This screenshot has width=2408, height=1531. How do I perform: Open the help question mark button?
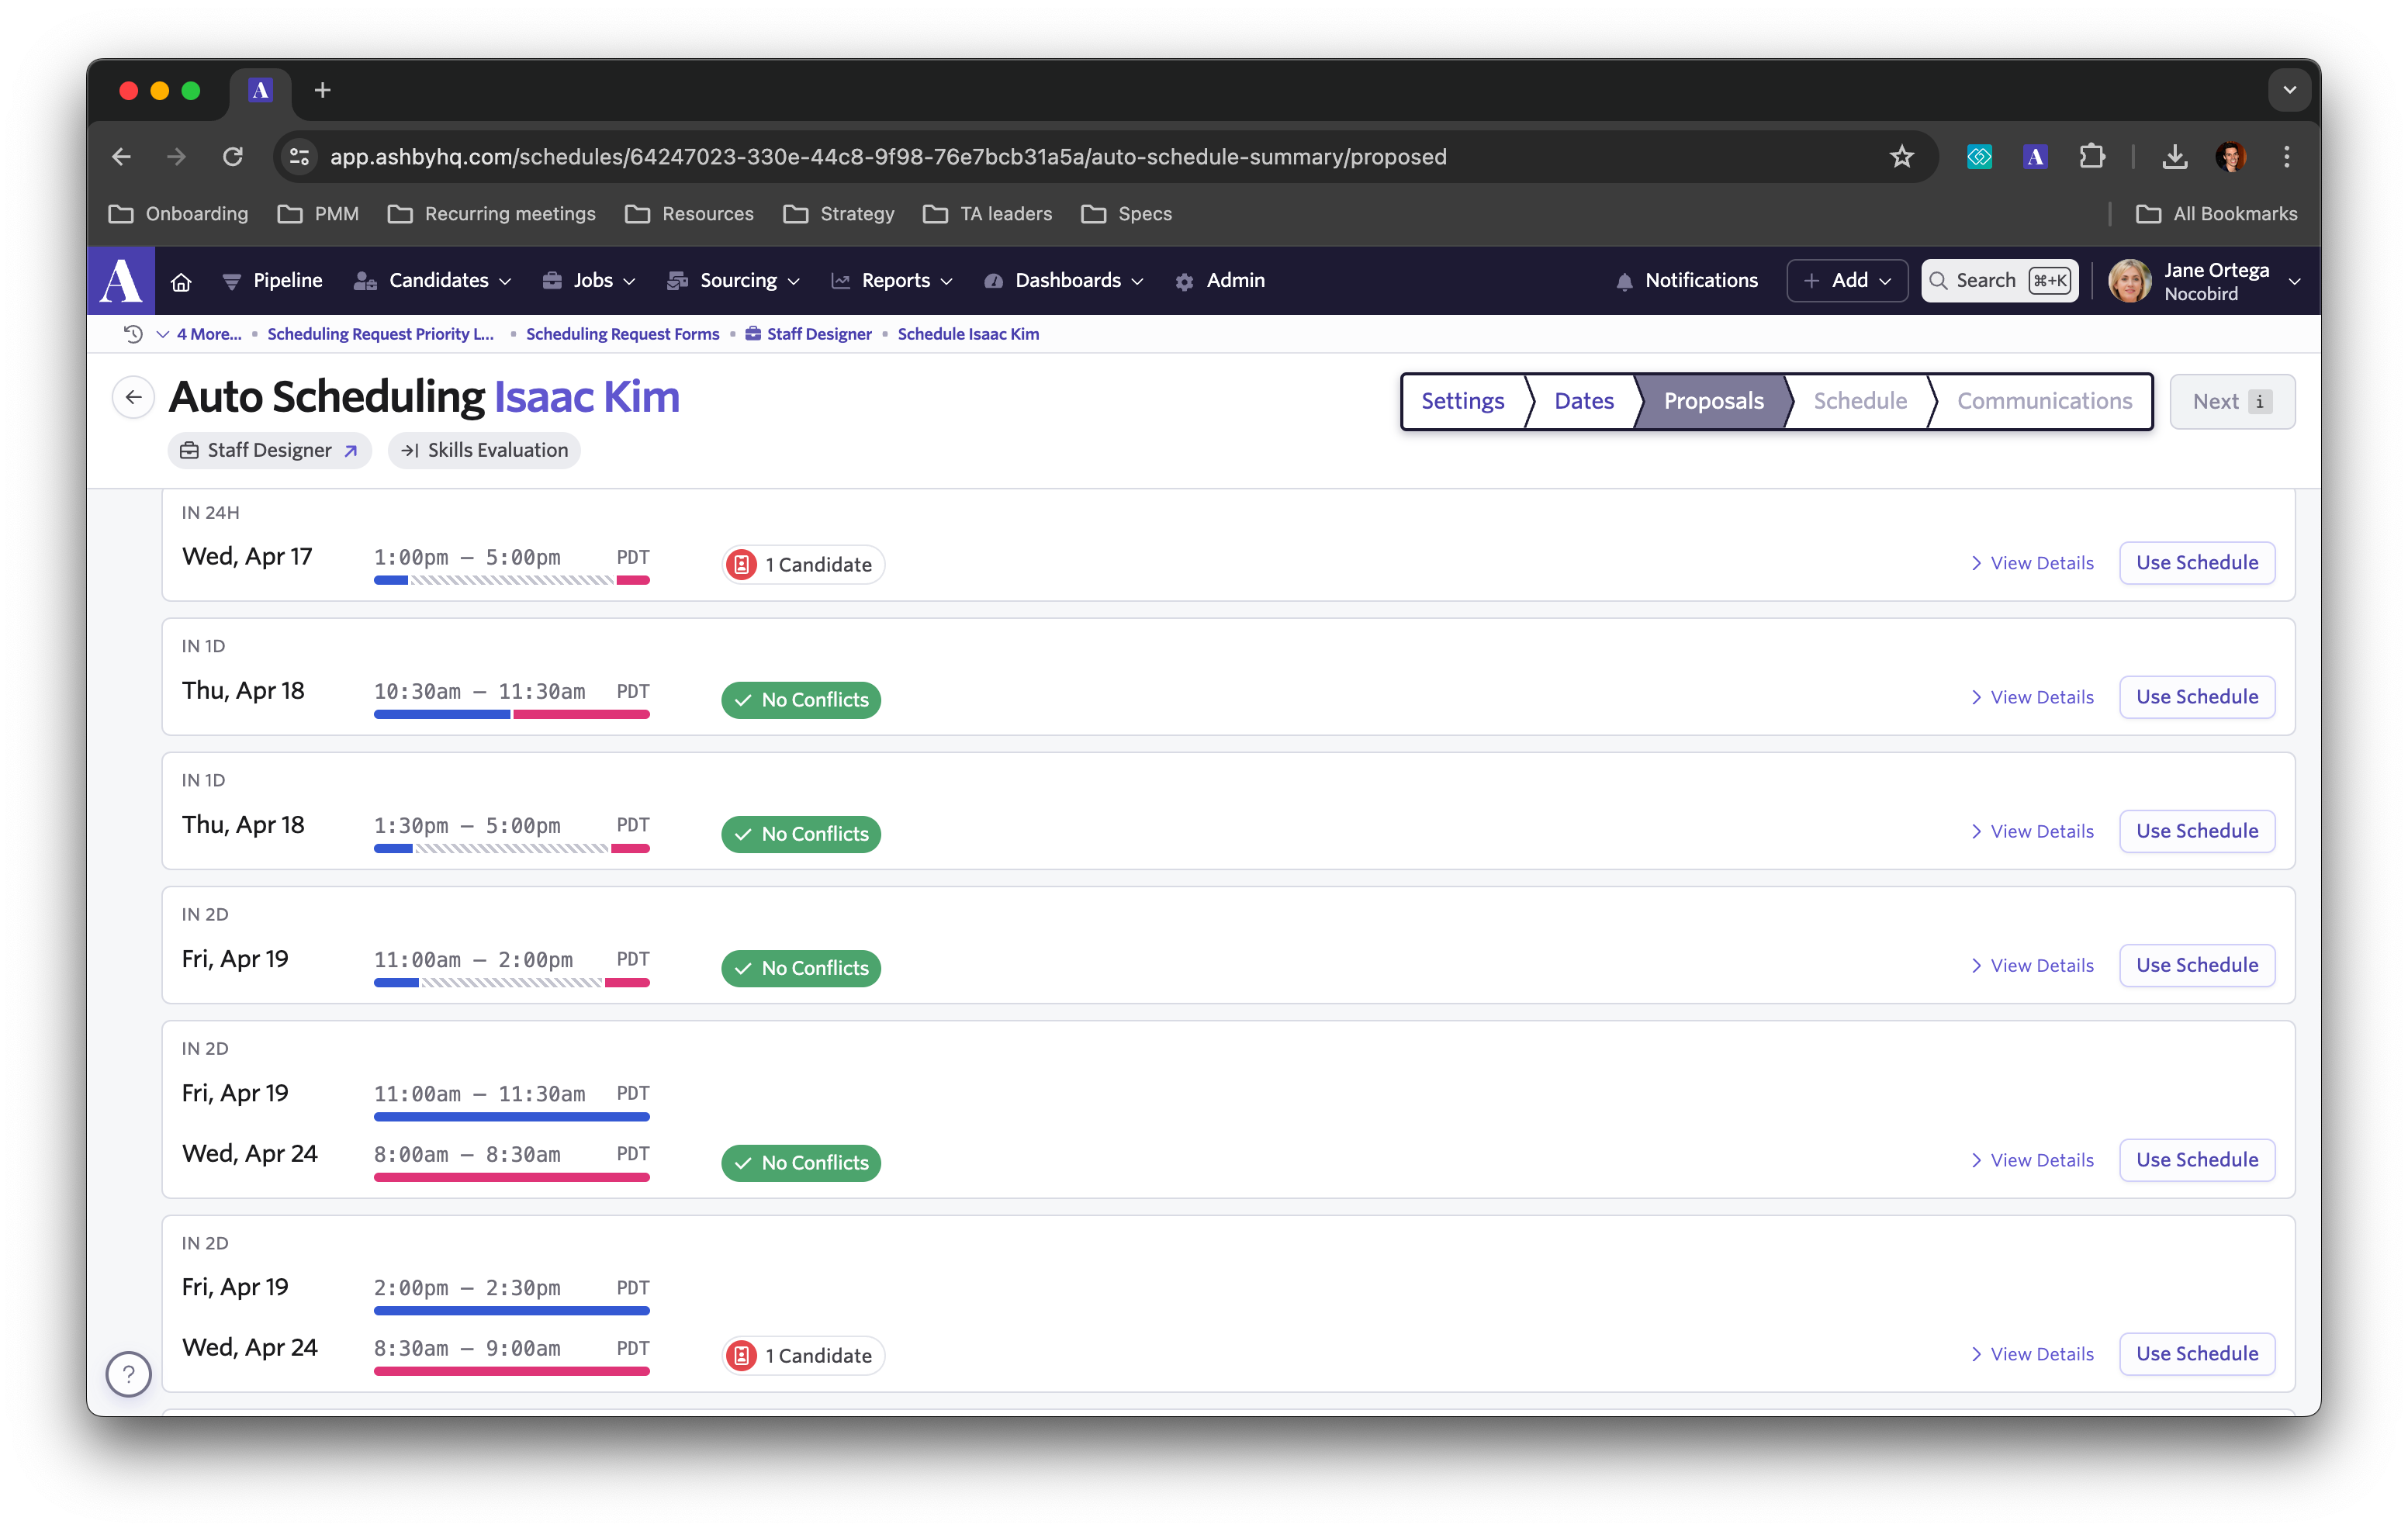[128, 1373]
